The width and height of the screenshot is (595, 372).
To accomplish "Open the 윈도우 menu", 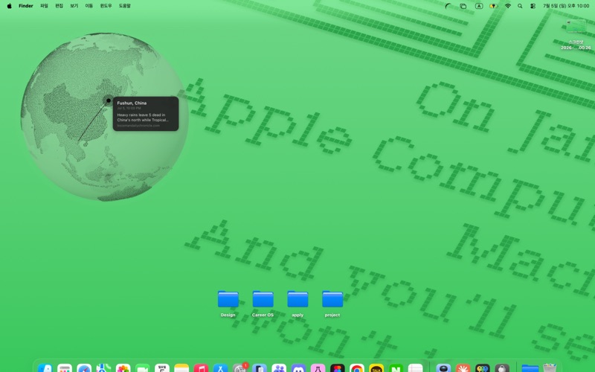I will click(106, 6).
